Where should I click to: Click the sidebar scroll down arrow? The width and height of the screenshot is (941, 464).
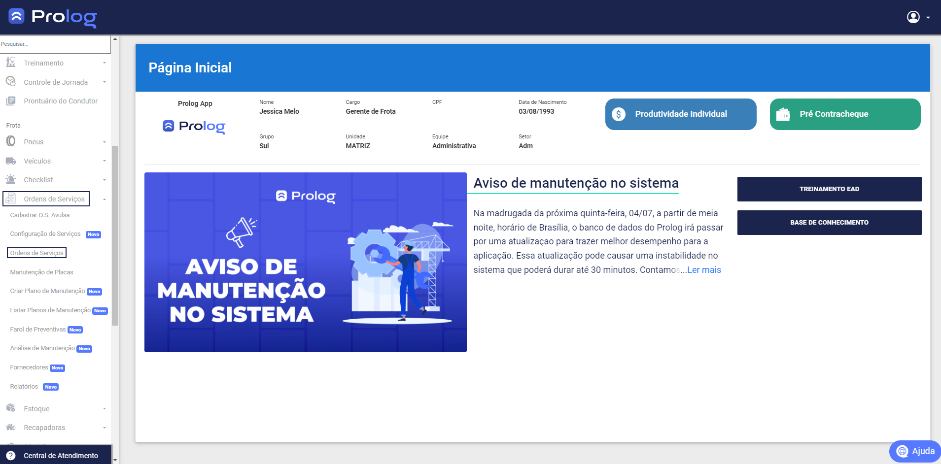click(115, 460)
